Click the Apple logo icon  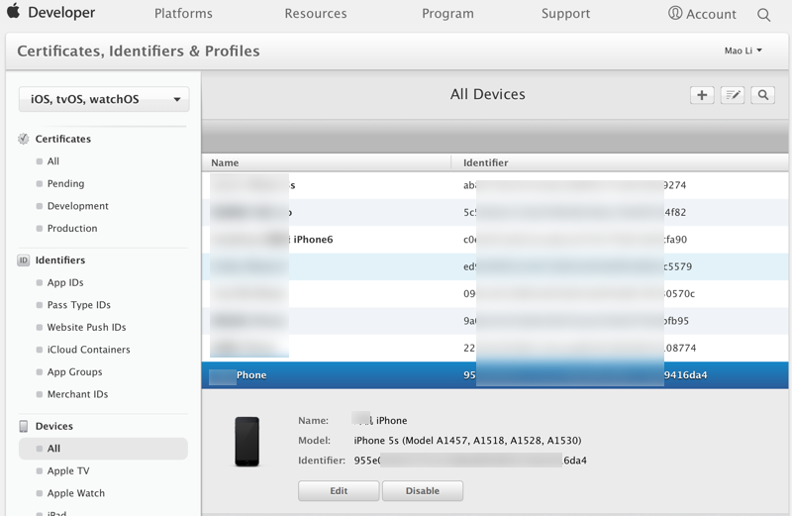pos(14,11)
